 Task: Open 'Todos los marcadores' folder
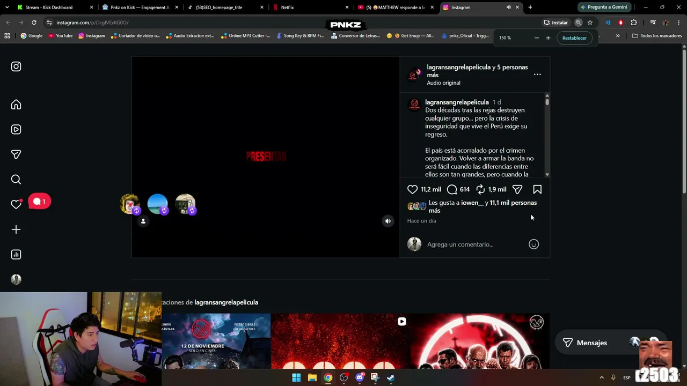[657, 36]
